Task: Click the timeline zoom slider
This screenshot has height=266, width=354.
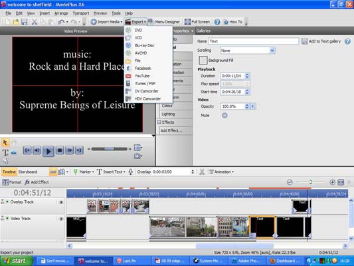Action: (311, 182)
